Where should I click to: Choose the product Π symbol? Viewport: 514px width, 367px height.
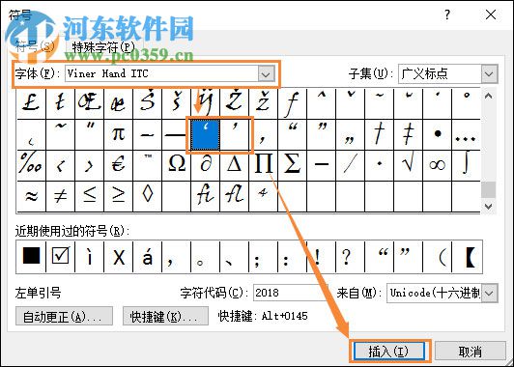[x=263, y=165]
